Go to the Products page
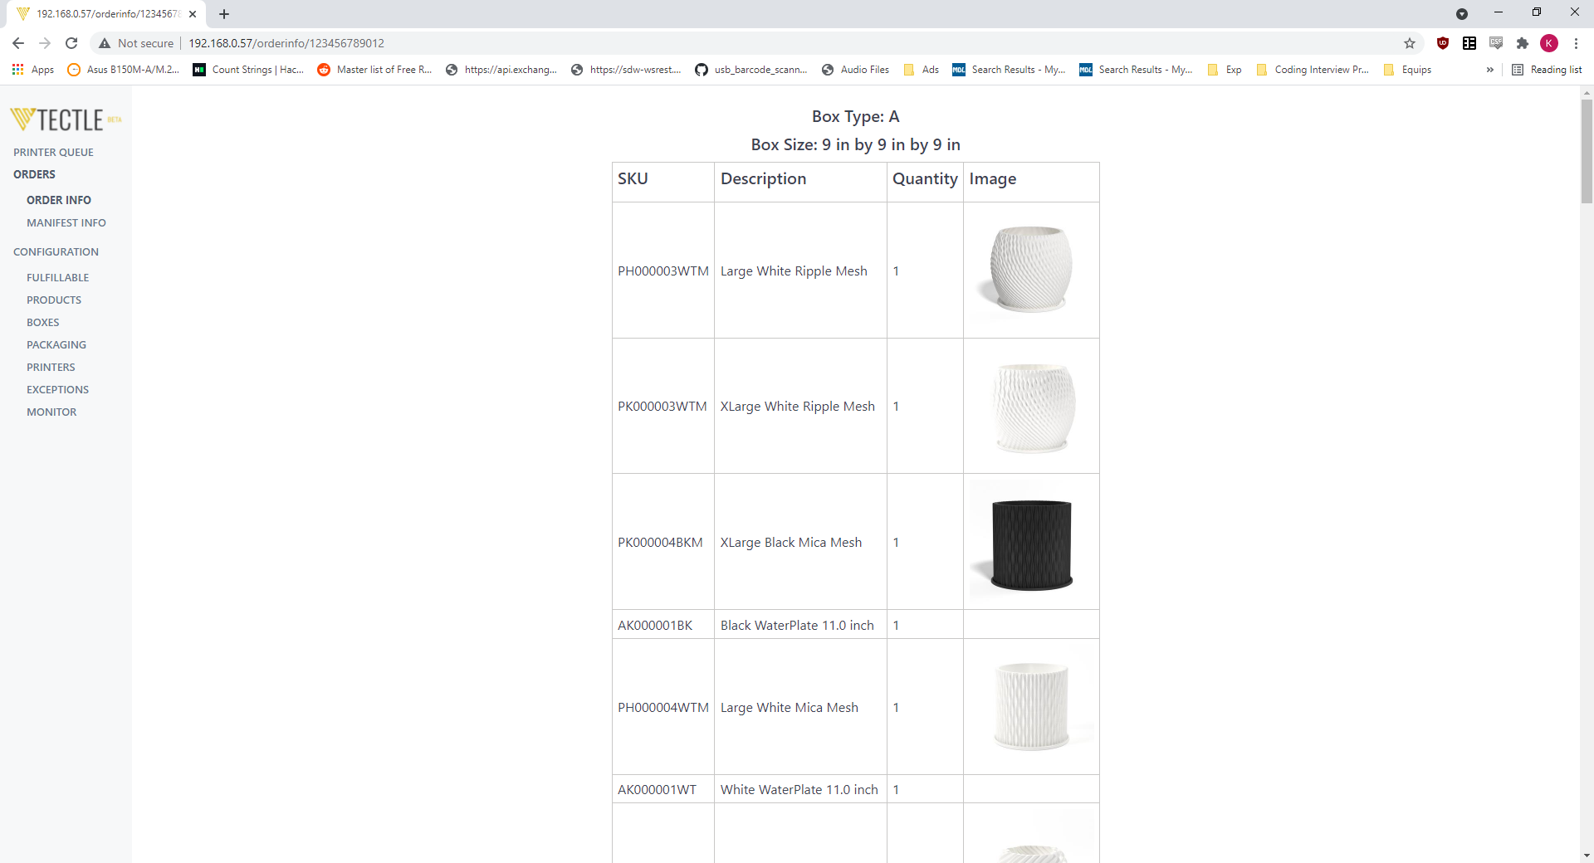The width and height of the screenshot is (1594, 863). tap(54, 300)
